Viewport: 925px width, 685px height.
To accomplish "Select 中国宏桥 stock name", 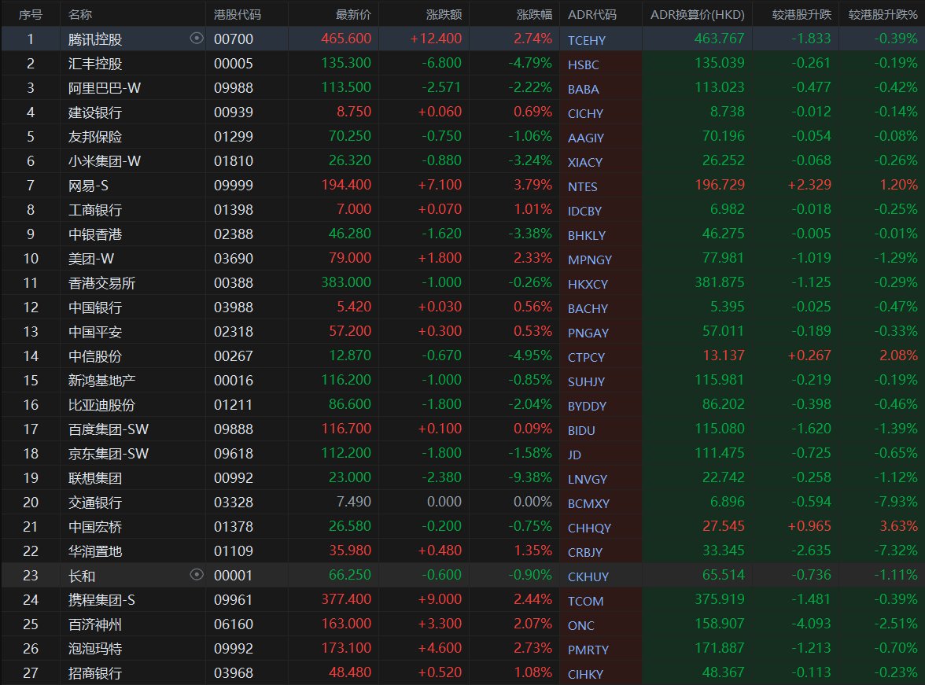I will coord(95,527).
